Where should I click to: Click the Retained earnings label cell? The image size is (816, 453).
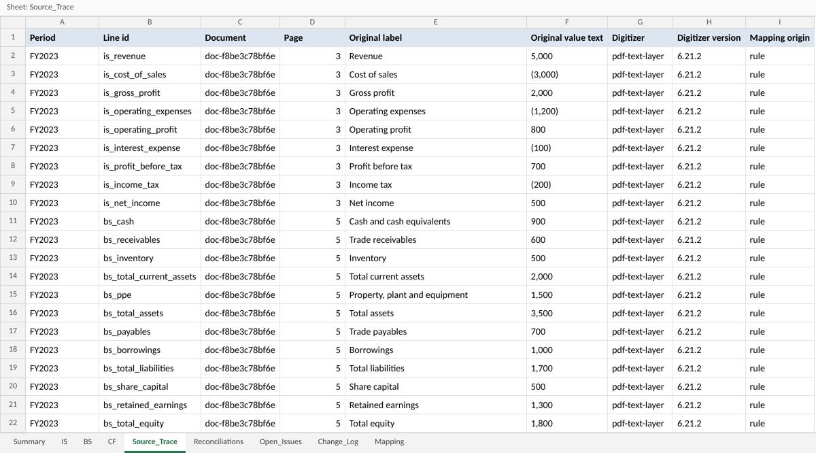tap(436, 405)
